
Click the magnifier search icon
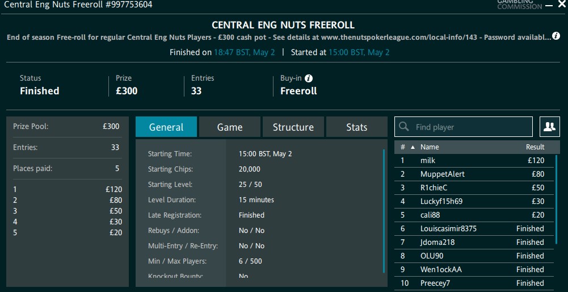(x=405, y=127)
